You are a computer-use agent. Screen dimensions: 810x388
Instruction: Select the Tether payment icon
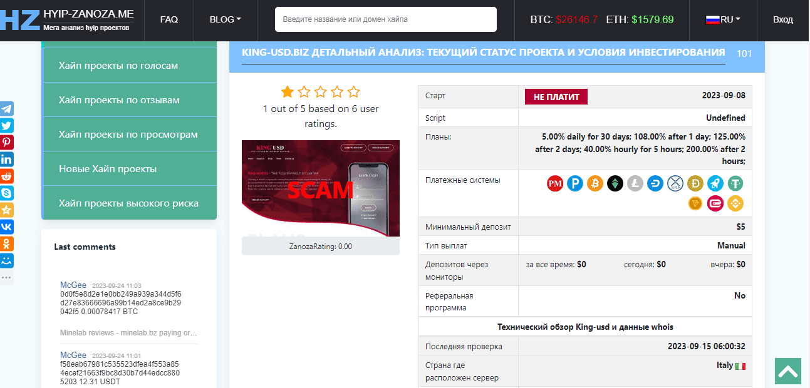pos(735,184)
